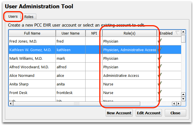This screenshot has height=126, width=194.
Task: Select the Alfred Woodward, M.D. row
Action: point(95,67)
